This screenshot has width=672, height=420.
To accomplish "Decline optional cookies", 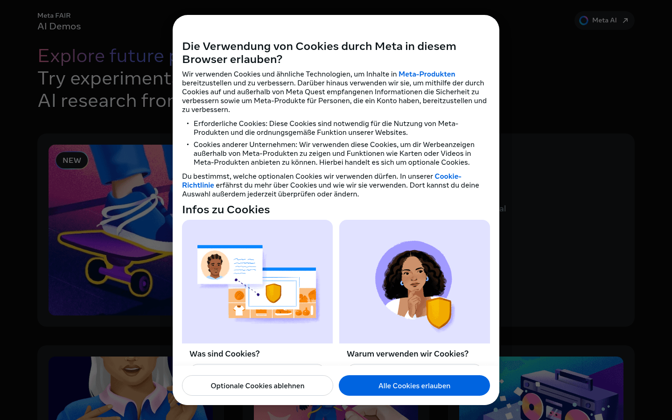I will (x=258, y=385).
